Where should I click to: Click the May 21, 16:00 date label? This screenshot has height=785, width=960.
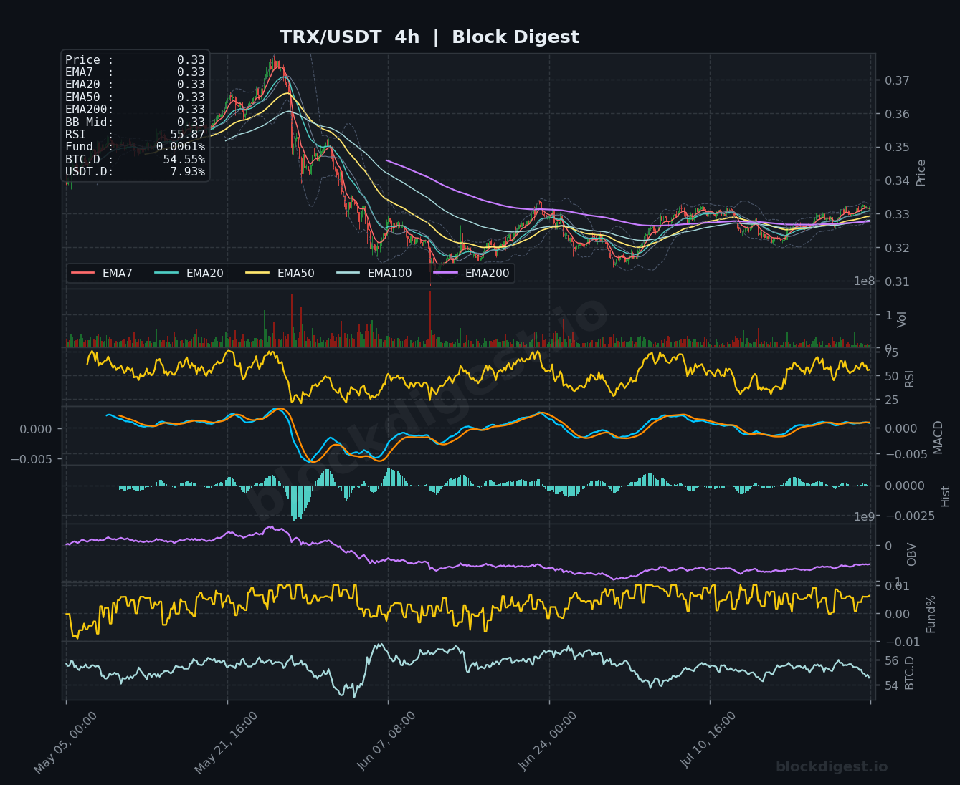pos(227,743)
